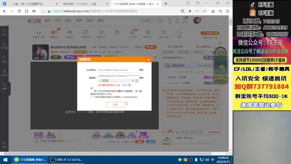Open the browser three-dots more options
Screen dimensions: 291x164
point(197,11)
